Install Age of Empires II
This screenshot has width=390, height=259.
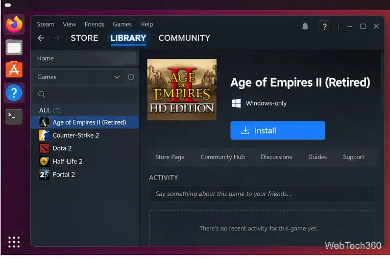(278, 131)
